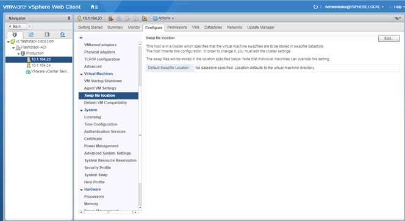
Task: Collapse the FlashStack-ACI tree node
Action: click(x=13, y=47)
